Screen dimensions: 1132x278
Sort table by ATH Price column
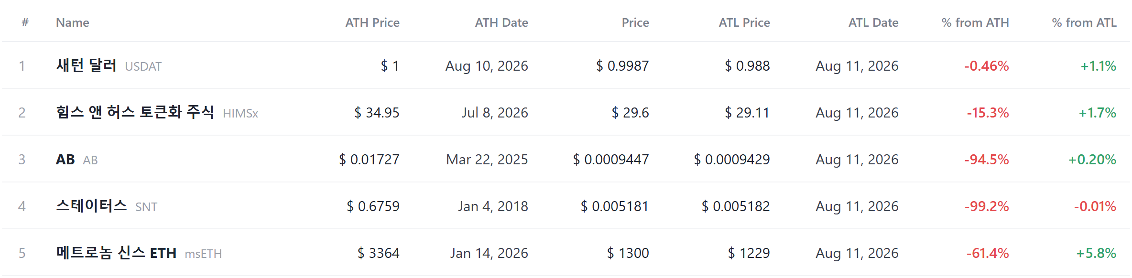[372, 22]
